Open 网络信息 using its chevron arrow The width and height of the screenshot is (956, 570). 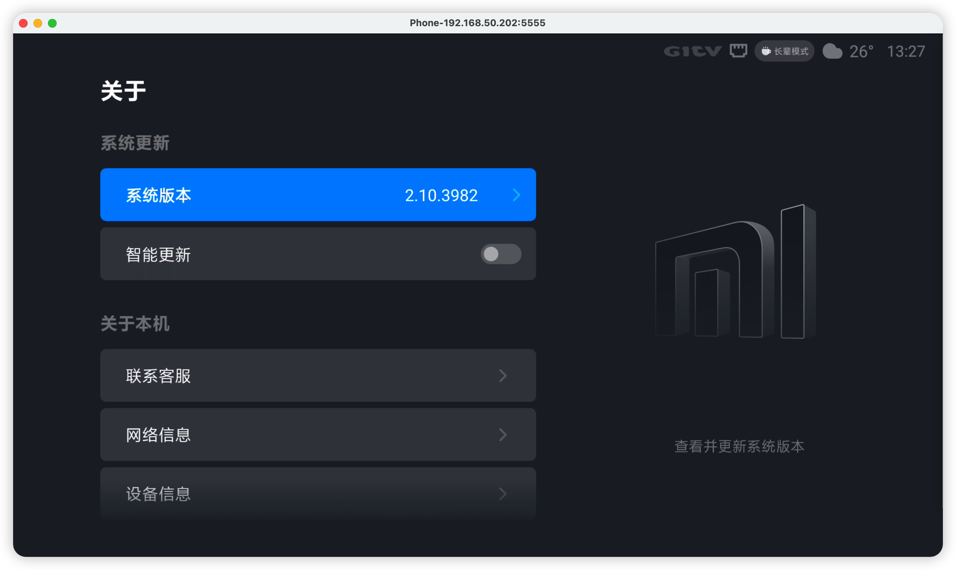(x=502, y=435)
